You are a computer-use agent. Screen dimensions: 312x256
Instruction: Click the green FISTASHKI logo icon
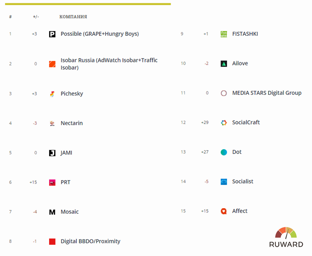pyautogui.click(x=224, y=34)
